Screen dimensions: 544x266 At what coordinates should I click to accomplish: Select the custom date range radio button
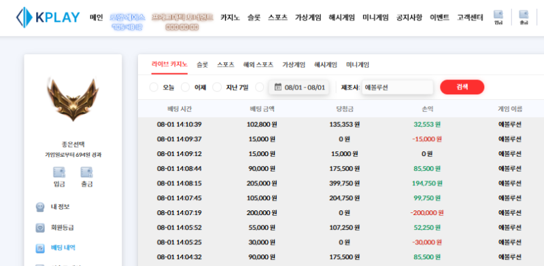click(x=260, y=88)
